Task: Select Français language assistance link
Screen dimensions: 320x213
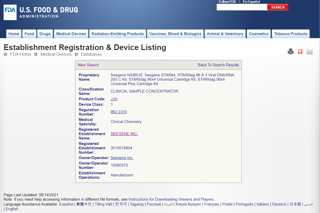Action: [212, 204]
